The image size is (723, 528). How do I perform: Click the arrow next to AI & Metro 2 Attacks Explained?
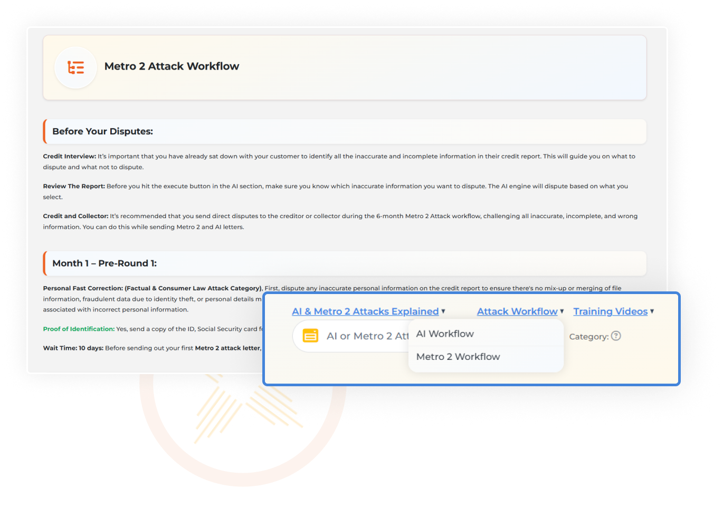point(443,311)
